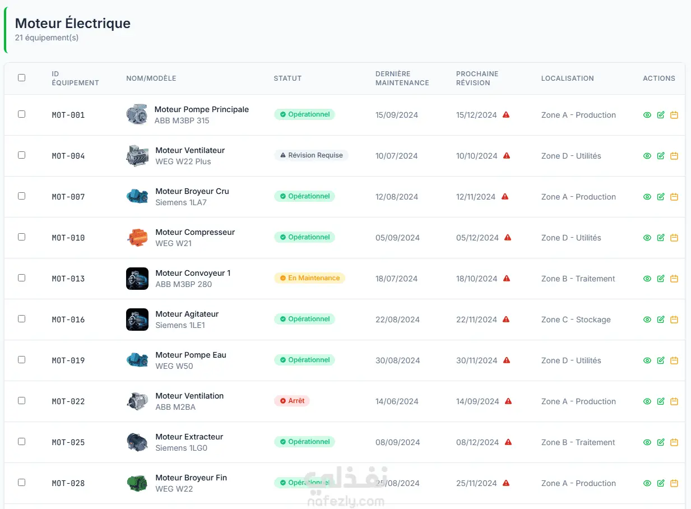Open Moteur Compresseur motor thumbnail
Viewport: 691px width, 509px height.
tap(137, 238)
